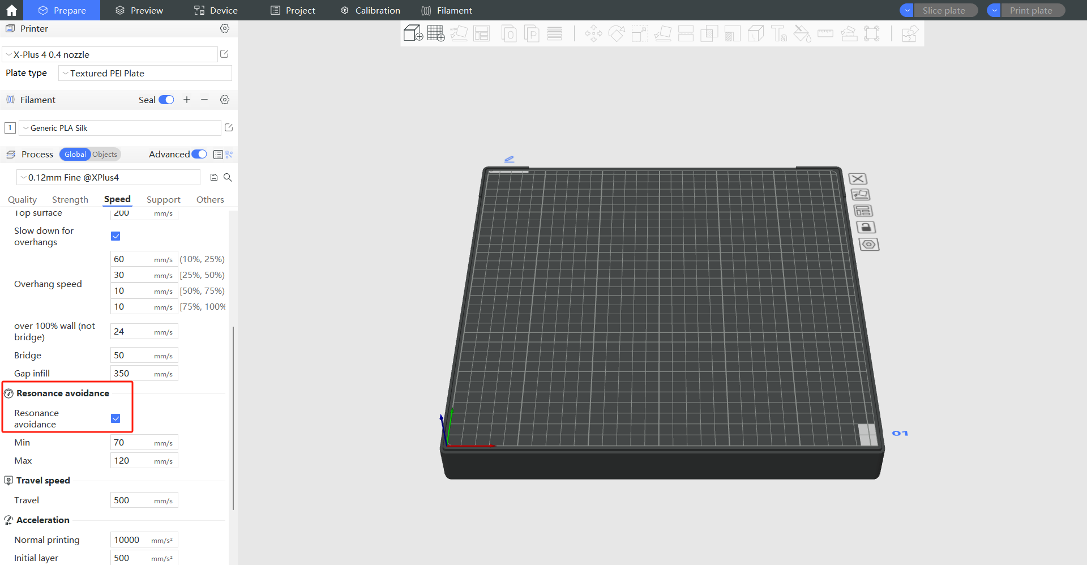The image size is (1087, 565).
Task: Switch to the Preview tab
Action: tap(139, 10)
